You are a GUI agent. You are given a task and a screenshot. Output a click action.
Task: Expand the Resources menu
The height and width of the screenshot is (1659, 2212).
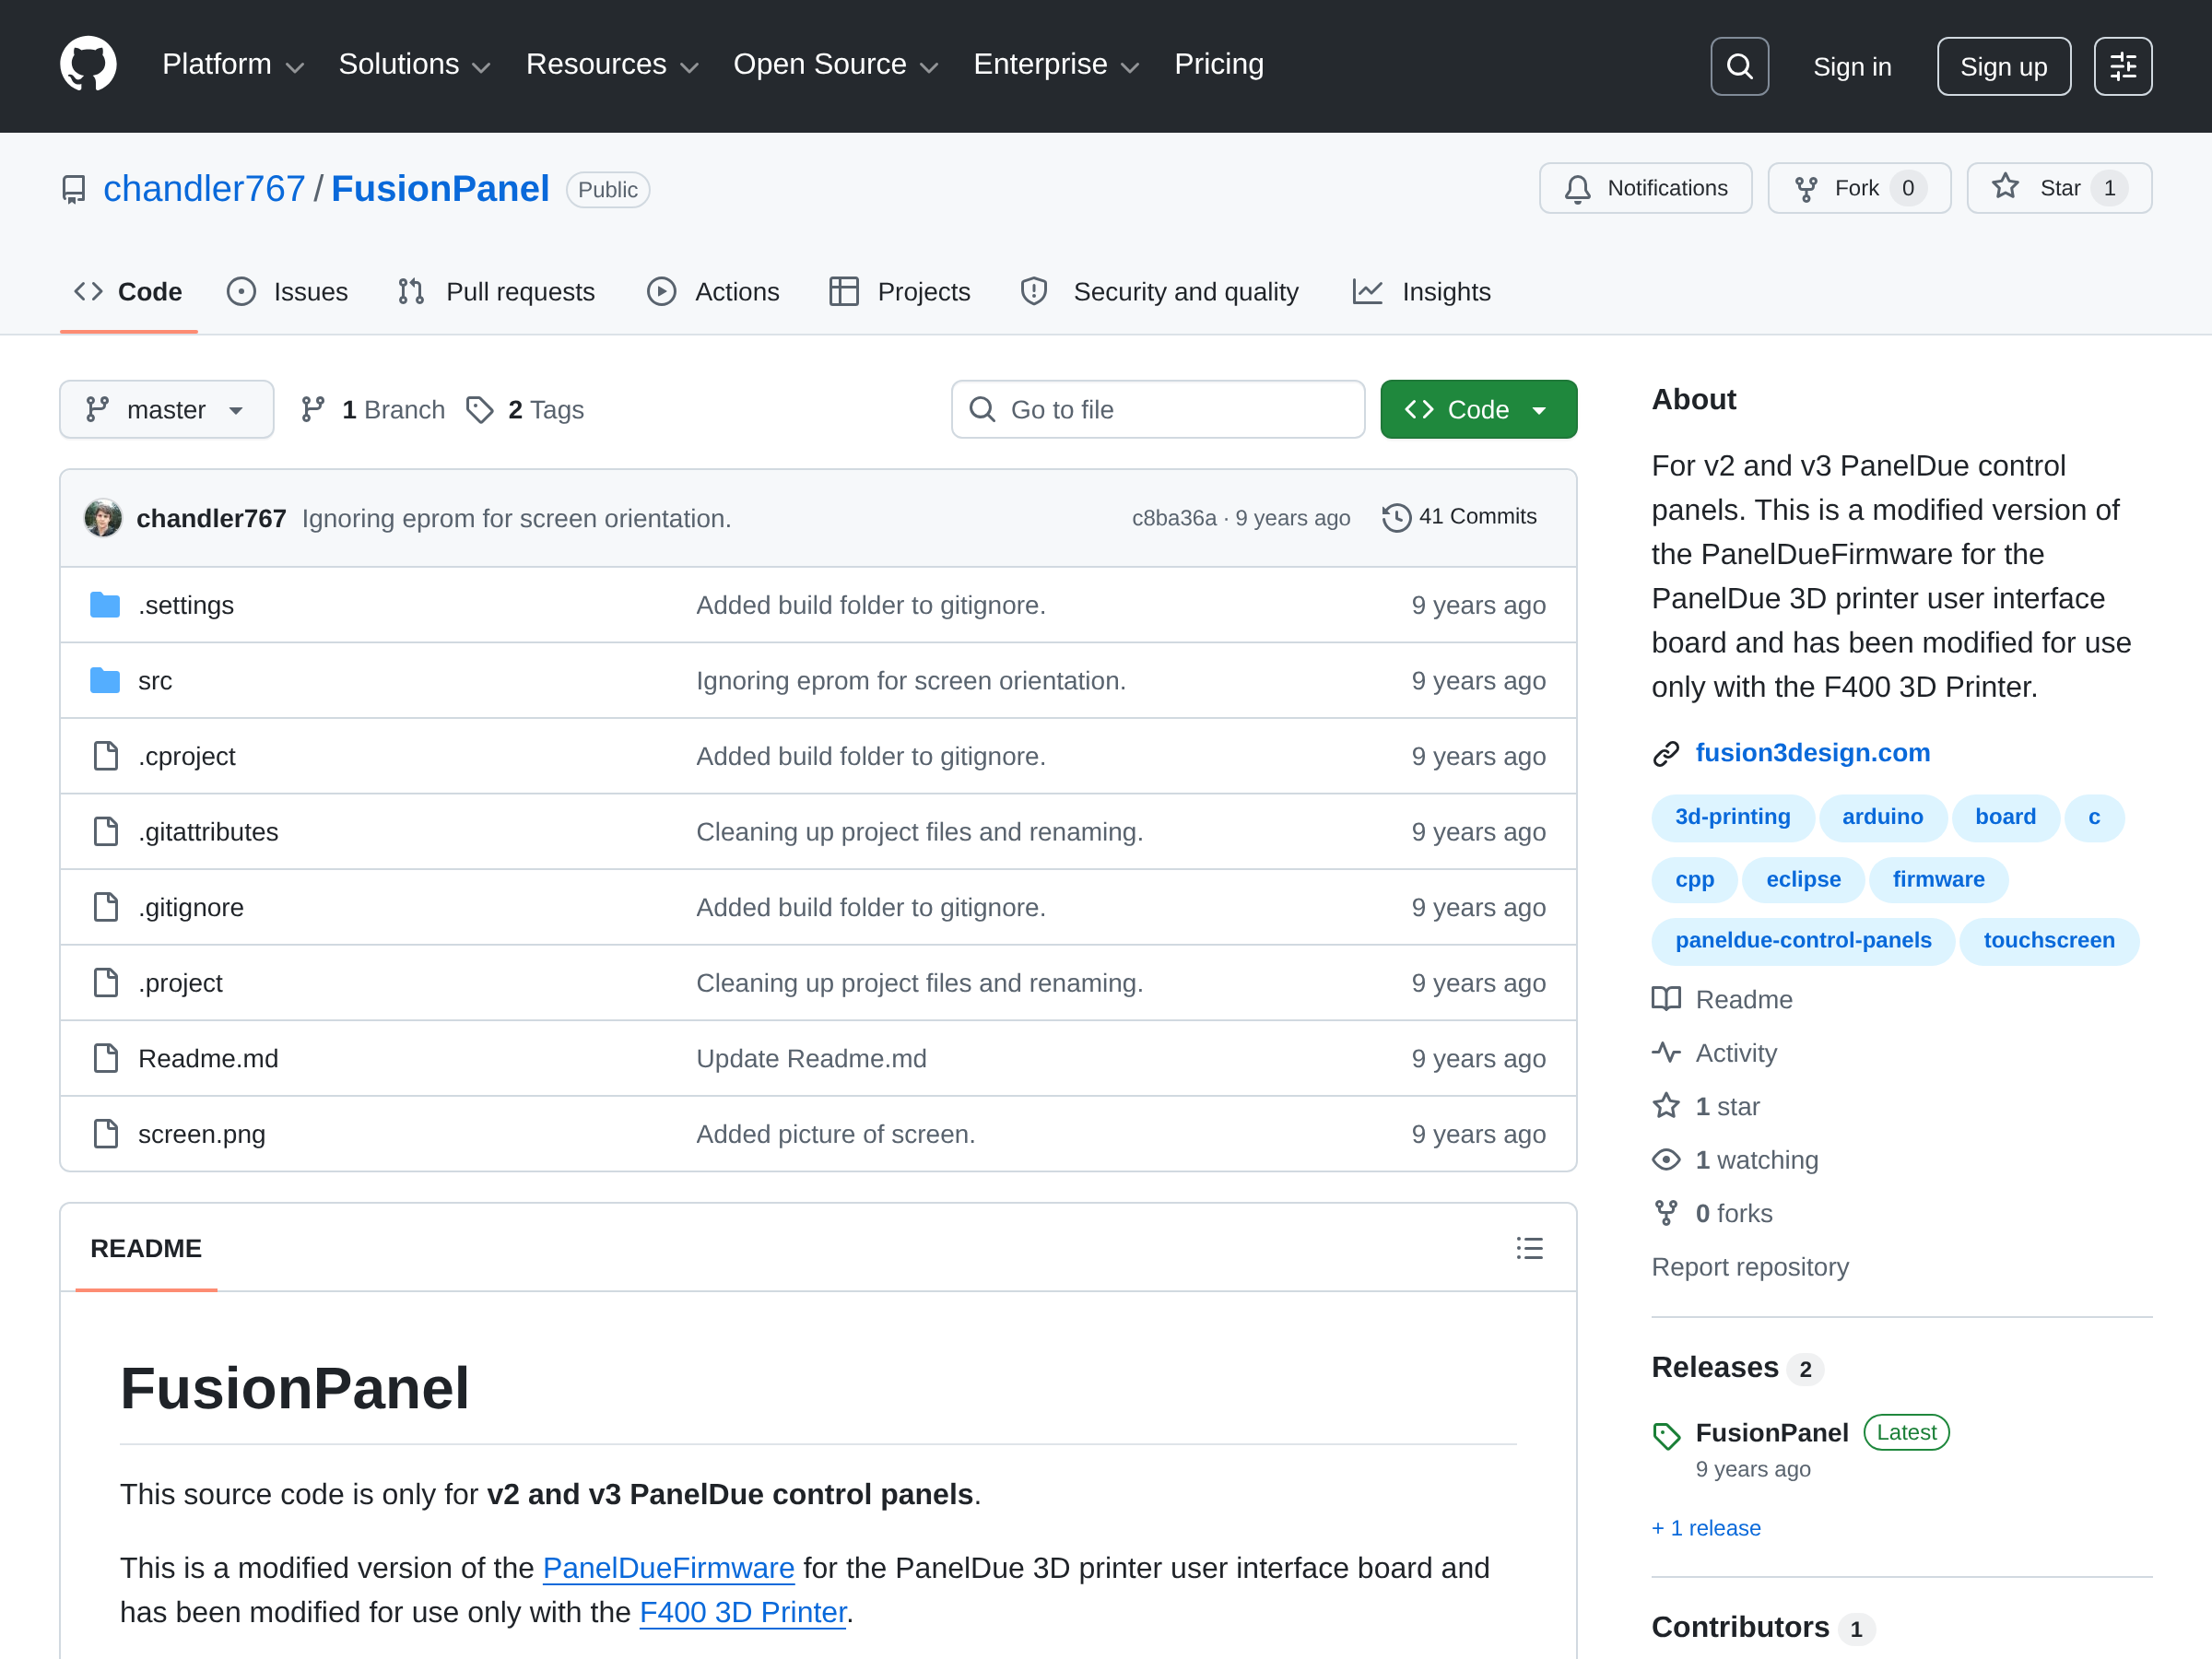[612, 65]
